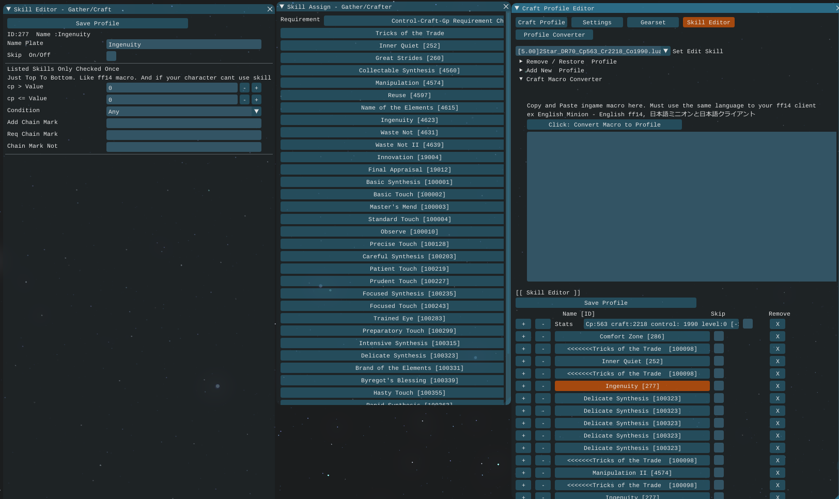839x499 pixels.
Task: Toggle Skip for Manipulation II [4574]
Action: click(719, 473)
